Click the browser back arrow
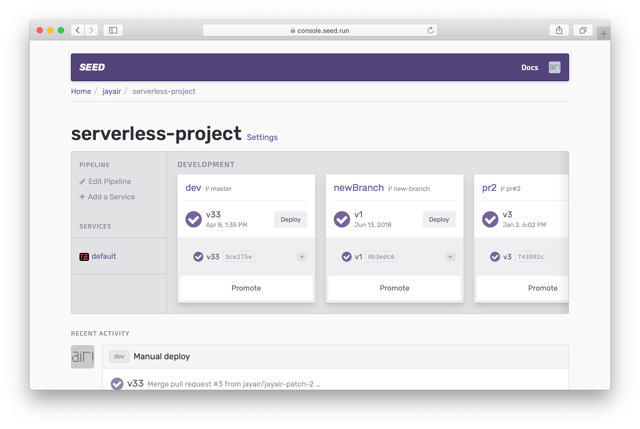 (78, 30)
